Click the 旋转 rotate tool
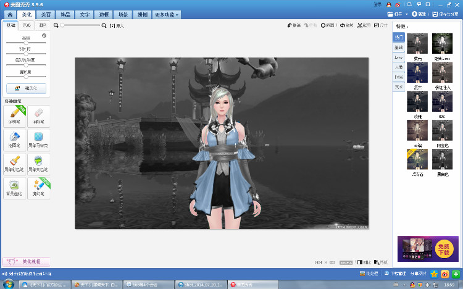This screenshot has height=289, width=463. click(347, 25)
